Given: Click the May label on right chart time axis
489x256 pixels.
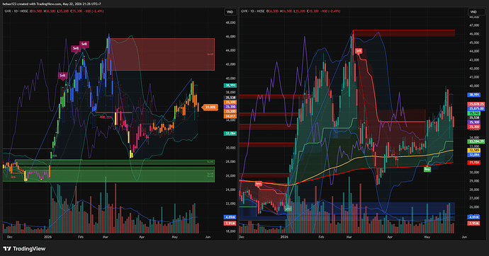Looking at the screenshot, I should click(x=427, y=237).
